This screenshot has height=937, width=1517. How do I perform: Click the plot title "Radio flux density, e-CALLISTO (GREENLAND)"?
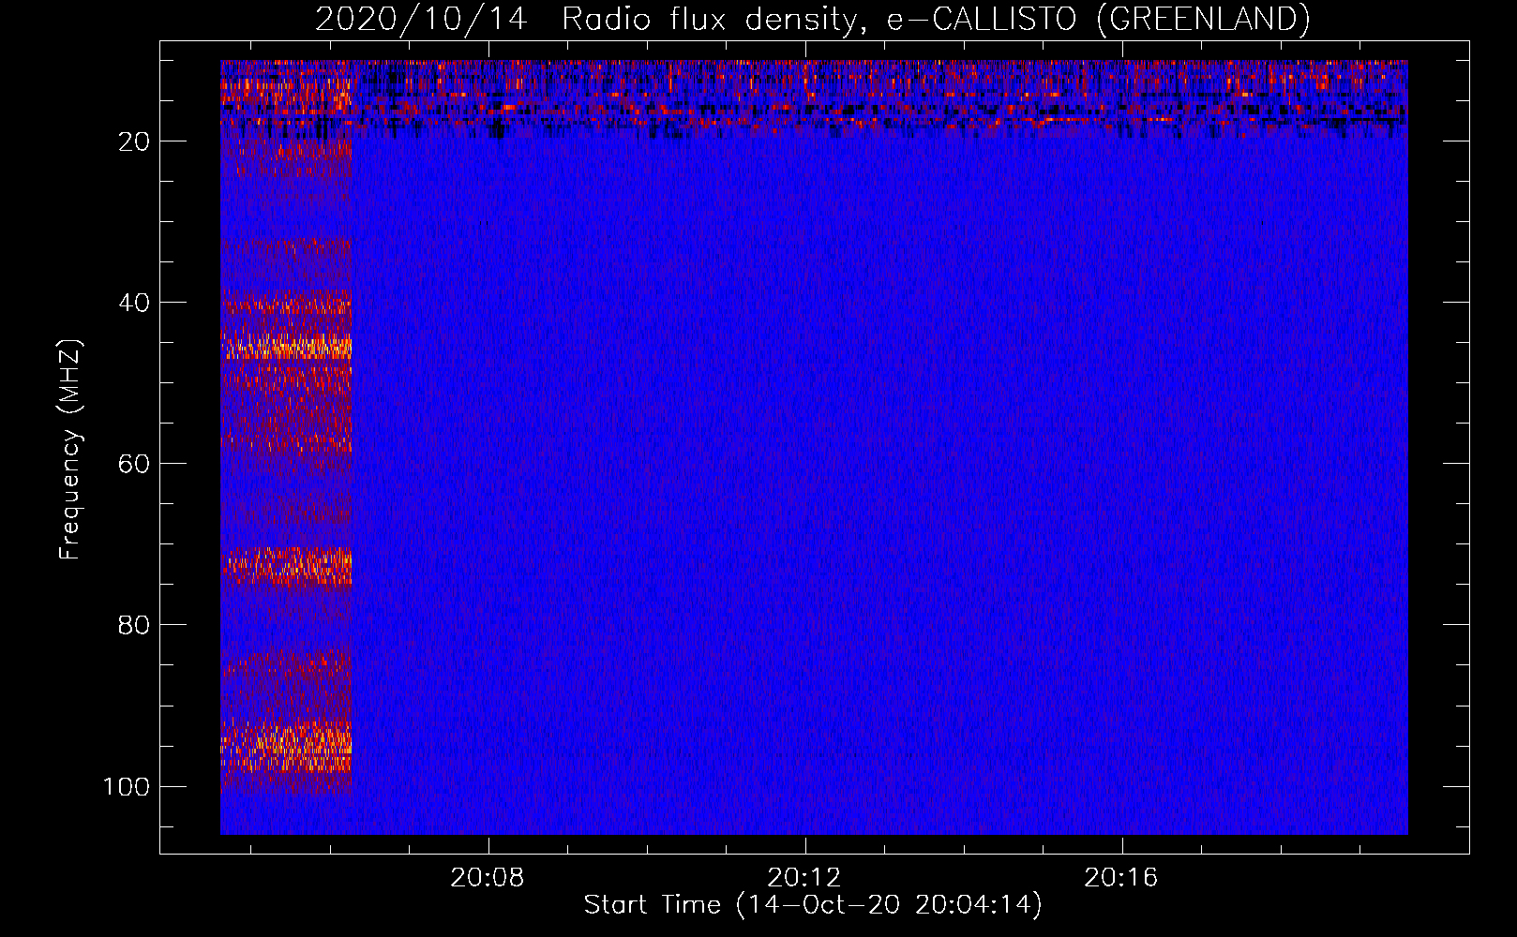point(936,20)
